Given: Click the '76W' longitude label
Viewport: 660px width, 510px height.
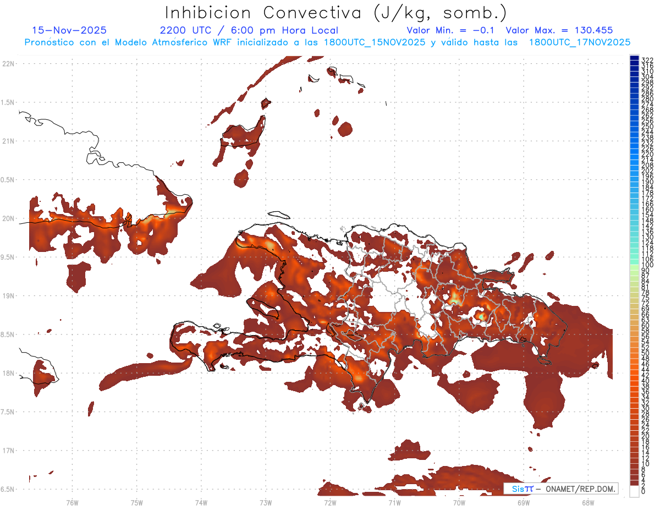Looking at the screenshot, I should click(x=72, y=502).
